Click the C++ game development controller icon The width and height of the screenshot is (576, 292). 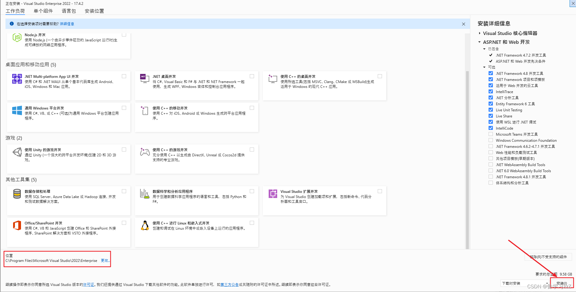[145, 152]
